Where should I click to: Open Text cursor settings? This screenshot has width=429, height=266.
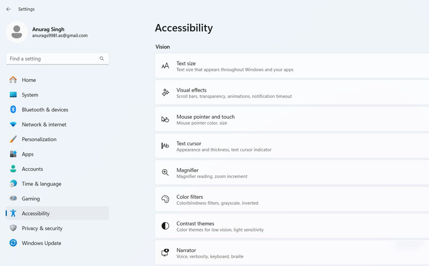292,146
